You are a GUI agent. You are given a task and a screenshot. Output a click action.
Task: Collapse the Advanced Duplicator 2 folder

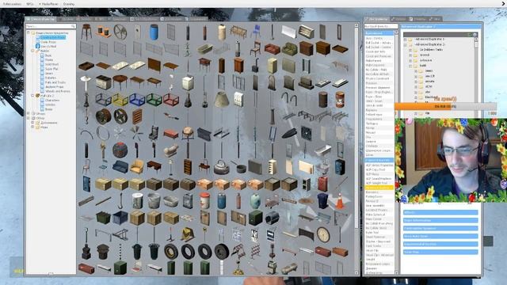point(406,44)
